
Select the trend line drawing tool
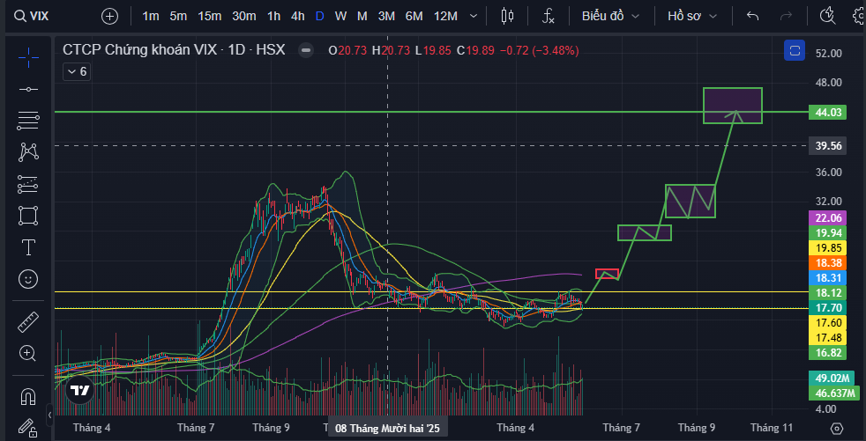pos(28,89)
